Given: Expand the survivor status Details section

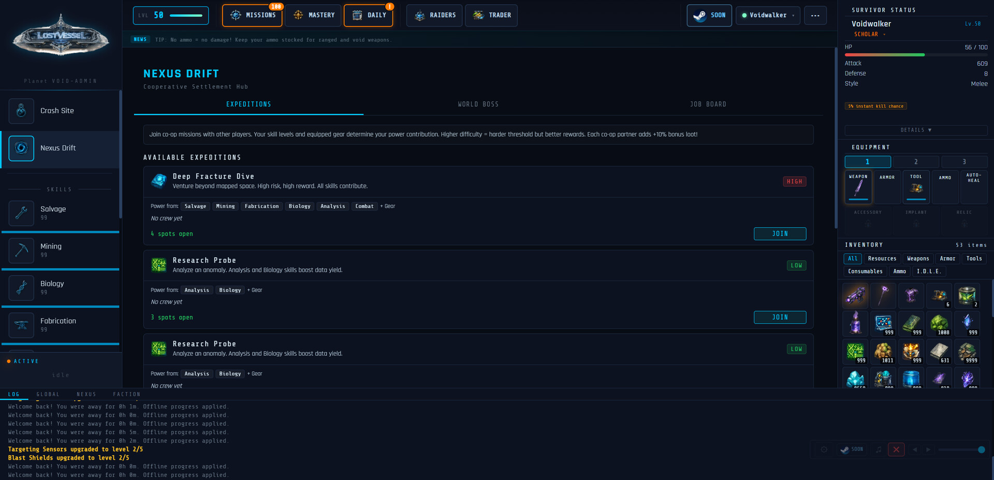Looking at the screenshot, I should pos(915,130).
